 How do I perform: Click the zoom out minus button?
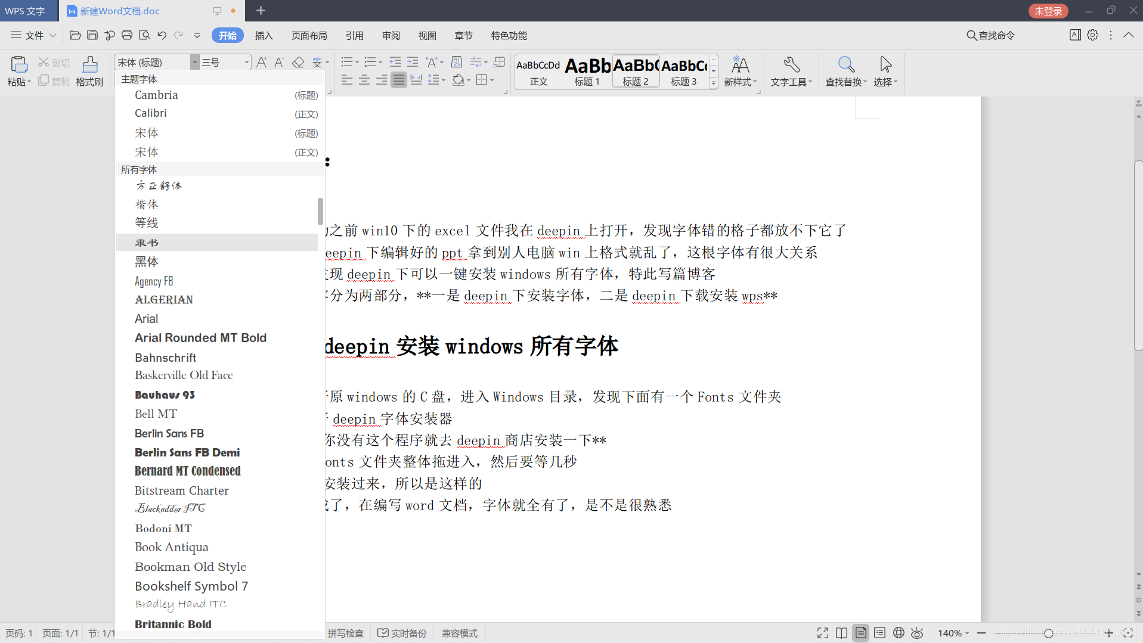coord(981,633)
